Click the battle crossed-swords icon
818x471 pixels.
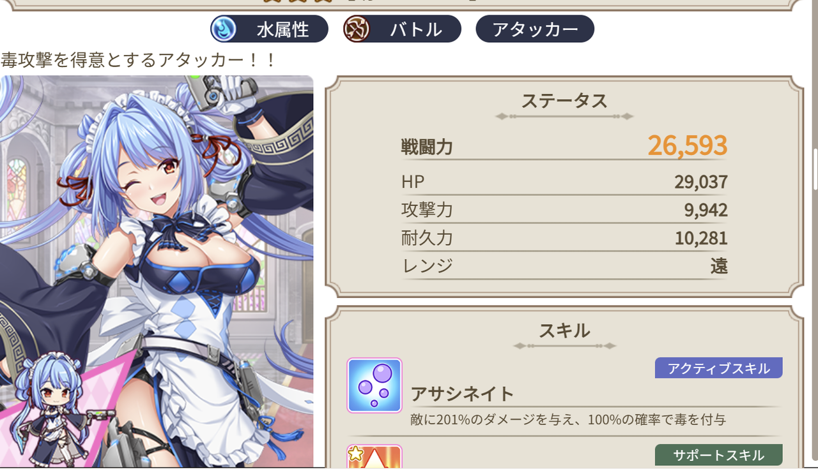pyautogui.click(x=356, y=29)
